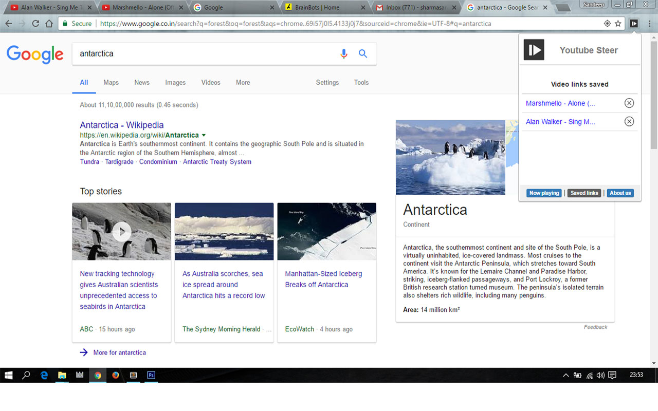Switch to the Images results tab

pos(175,82)
